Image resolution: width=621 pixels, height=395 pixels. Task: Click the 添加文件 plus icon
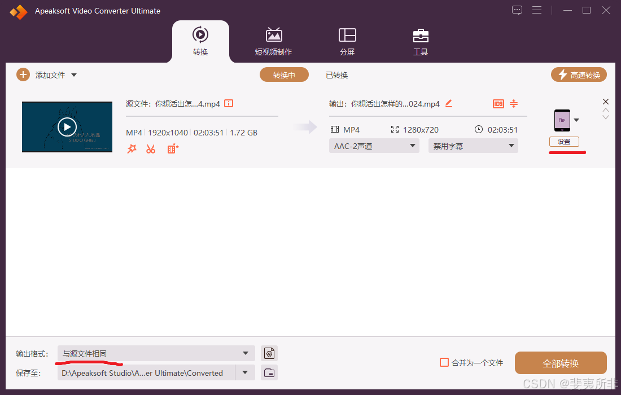pyautogui.click(x=23, y=74)
